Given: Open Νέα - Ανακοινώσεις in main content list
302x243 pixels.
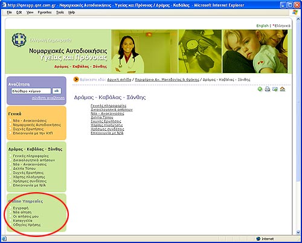Looking at the screenshot, I should tap(108, 114).
